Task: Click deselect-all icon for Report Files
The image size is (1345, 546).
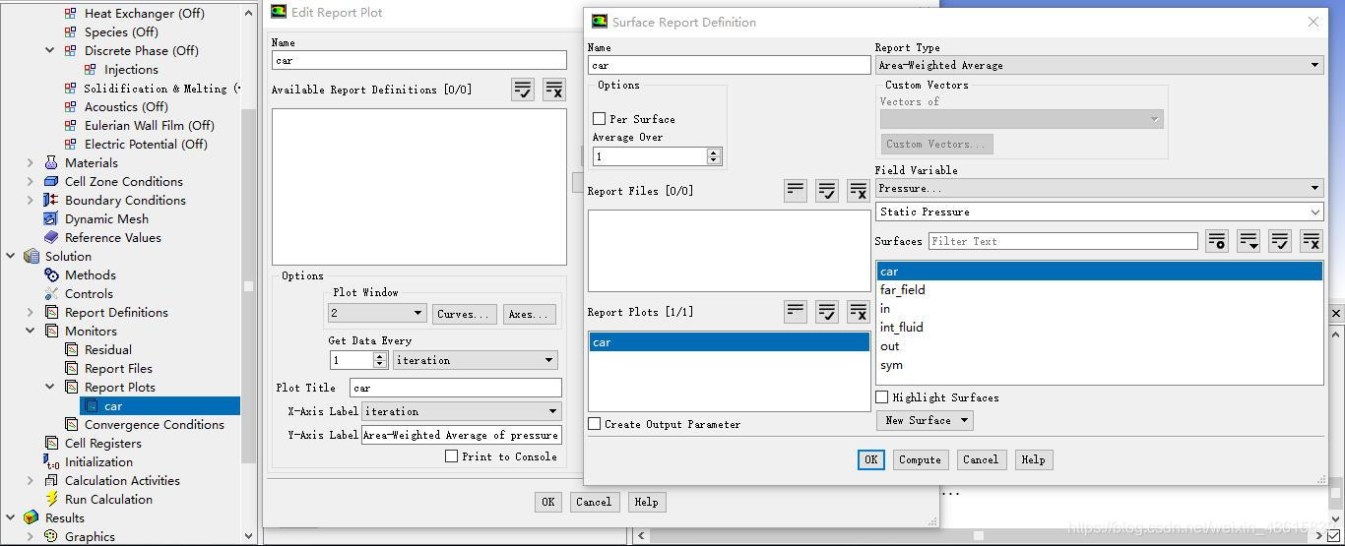Action: click(858, 191)
